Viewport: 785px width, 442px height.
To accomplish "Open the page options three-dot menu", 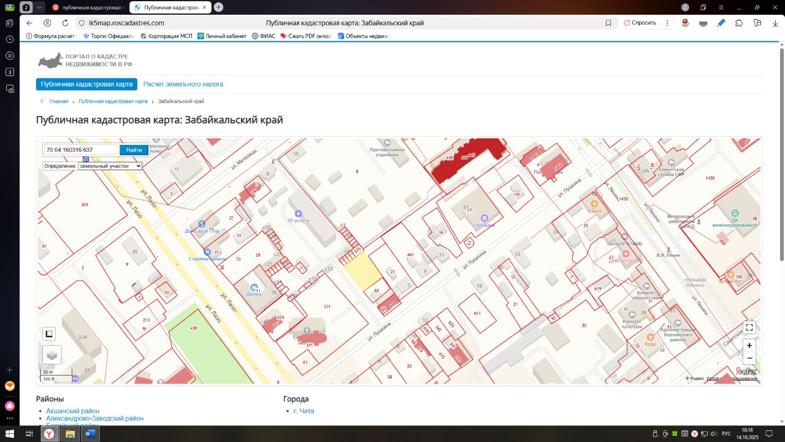I will coord(668,23).
